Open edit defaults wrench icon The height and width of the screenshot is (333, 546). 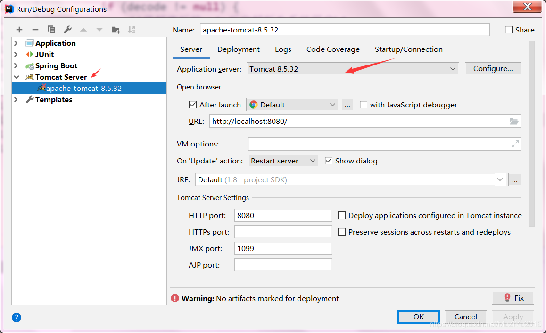tap(67, 30)
